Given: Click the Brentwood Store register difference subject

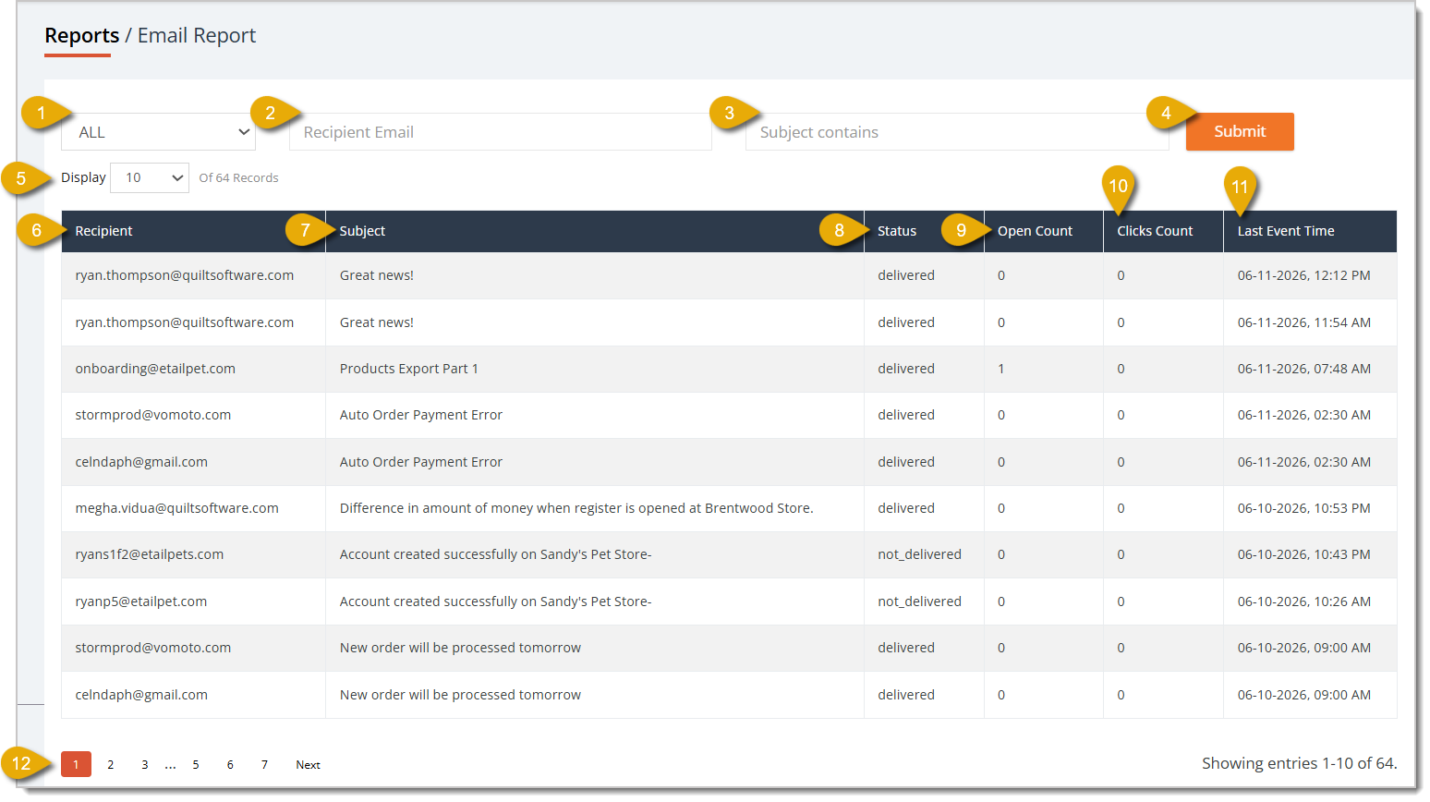Looking at the screenshot, I should (576, 508).
